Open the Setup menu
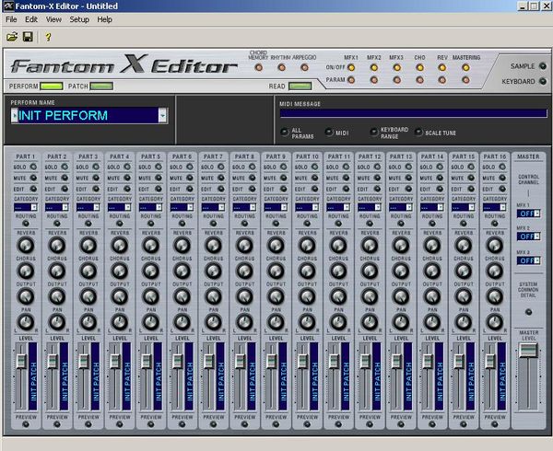This screenshot has height=451, width=553. [x=79, y=19]
